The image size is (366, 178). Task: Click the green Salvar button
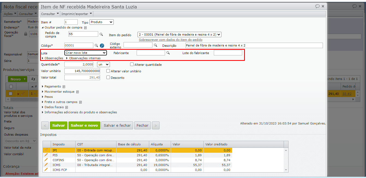(x=59, y=125)
